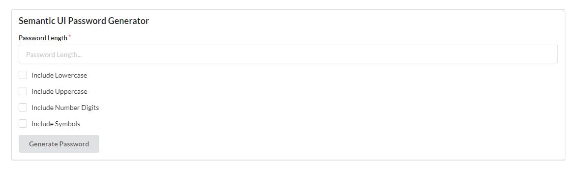
Task: Toggle the Include Number Digits checkbox
Action: point(23,108)
